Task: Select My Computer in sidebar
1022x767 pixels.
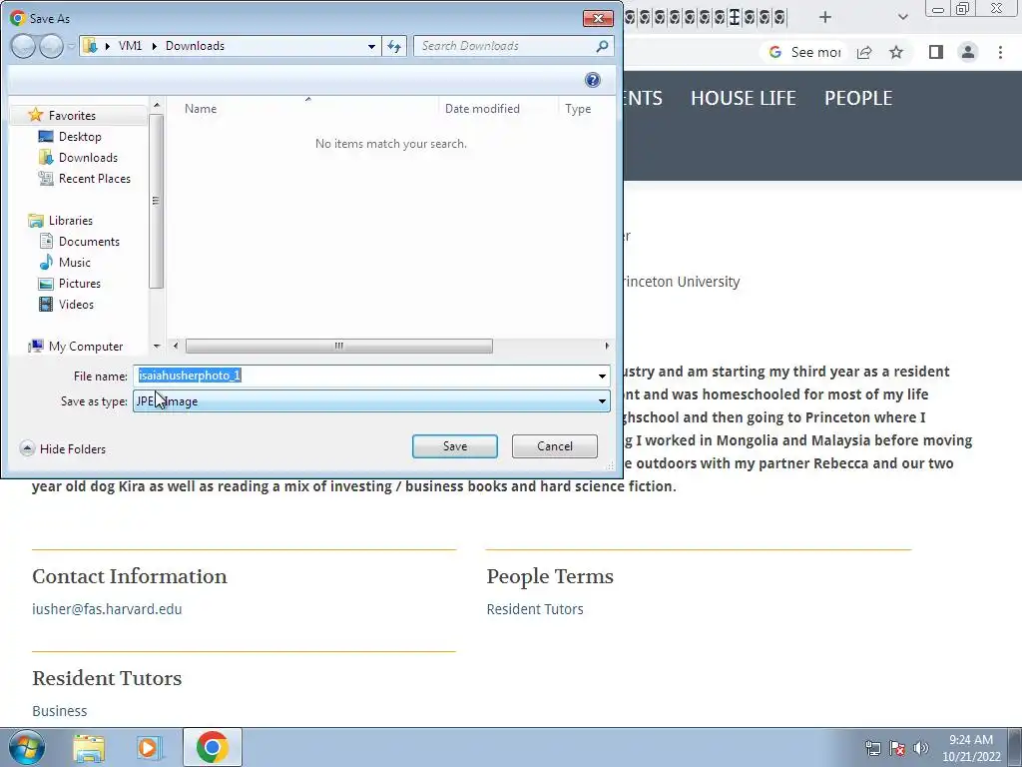Action: pos(86,347)
